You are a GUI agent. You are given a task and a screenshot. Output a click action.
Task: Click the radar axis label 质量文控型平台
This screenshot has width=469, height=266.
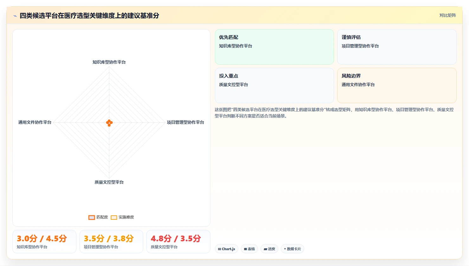point(109,182)
